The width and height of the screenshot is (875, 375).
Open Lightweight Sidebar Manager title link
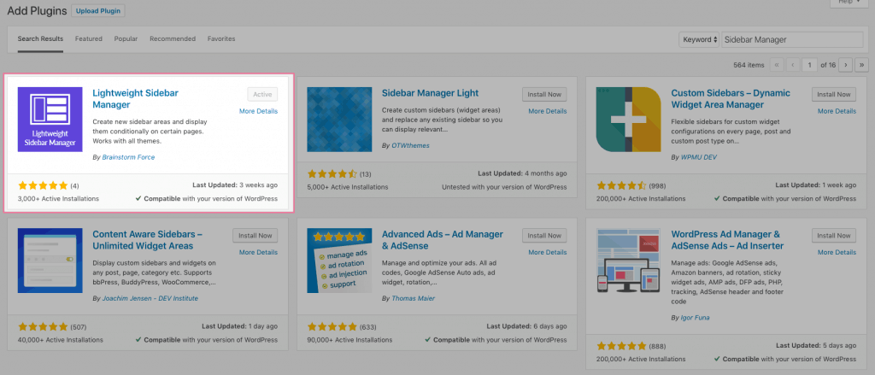point(136,99)
